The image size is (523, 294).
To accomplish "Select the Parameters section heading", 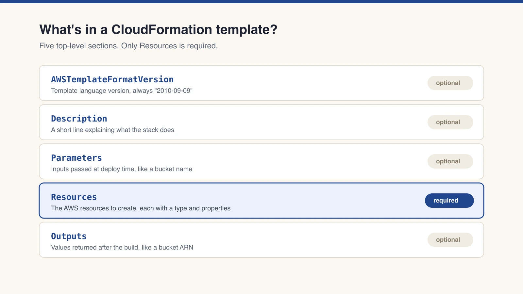I will pos(76,158).
